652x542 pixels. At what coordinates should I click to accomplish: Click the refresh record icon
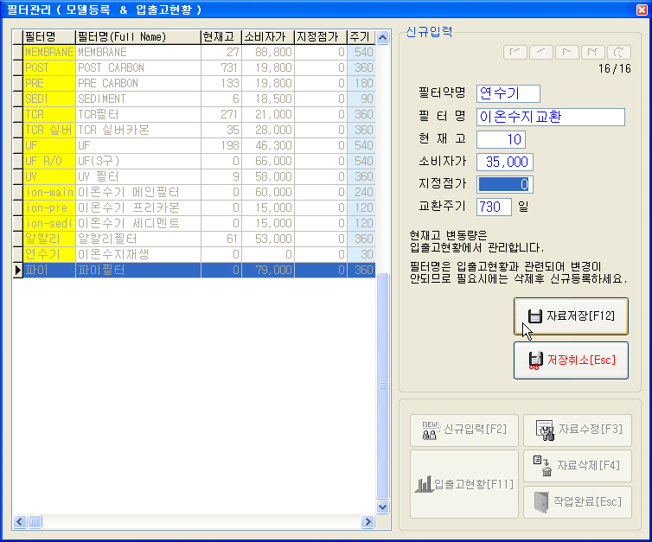[x=619, y=52]
